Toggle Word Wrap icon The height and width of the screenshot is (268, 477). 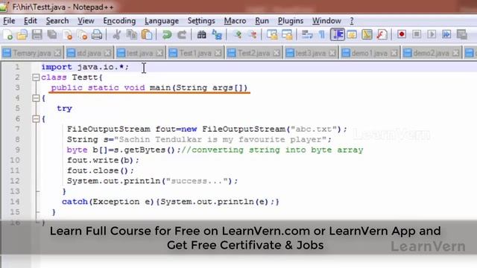(307, 35)
